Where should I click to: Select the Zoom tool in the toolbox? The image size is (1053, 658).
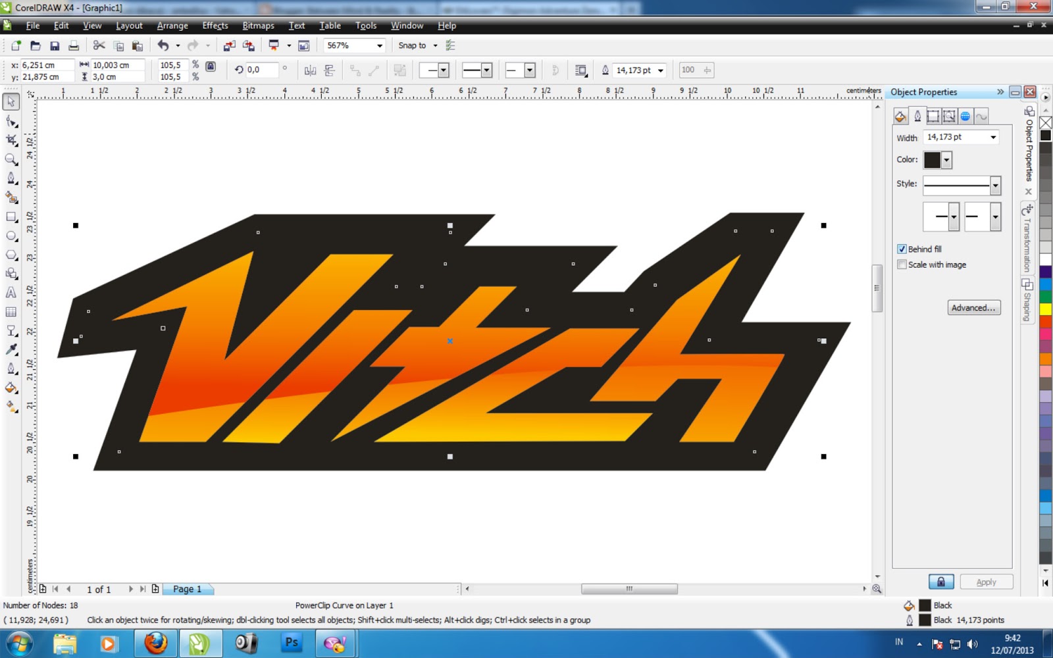tap(11, 159)
